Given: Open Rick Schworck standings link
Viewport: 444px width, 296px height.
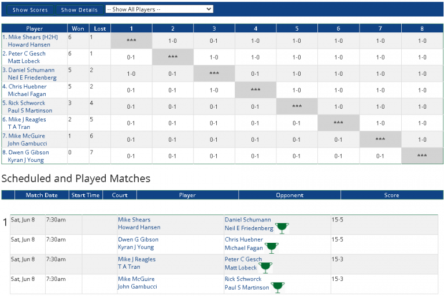Looking at the screenshot, I should 27,103.
